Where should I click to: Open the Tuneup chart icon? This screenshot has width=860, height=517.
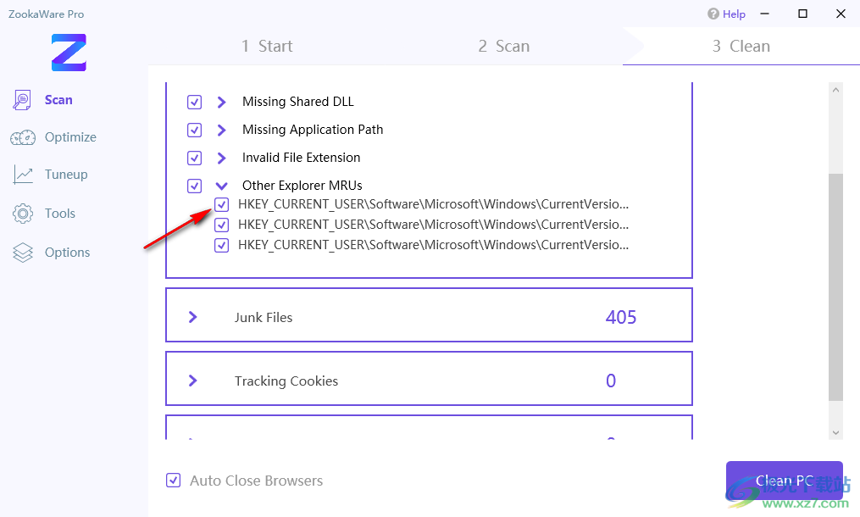[x=22, y=175]
